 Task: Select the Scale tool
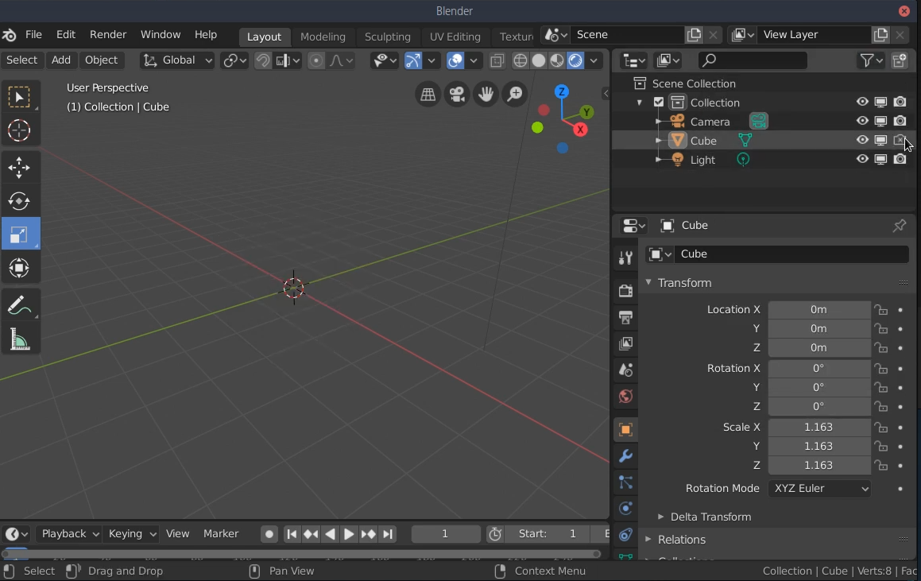19,235
